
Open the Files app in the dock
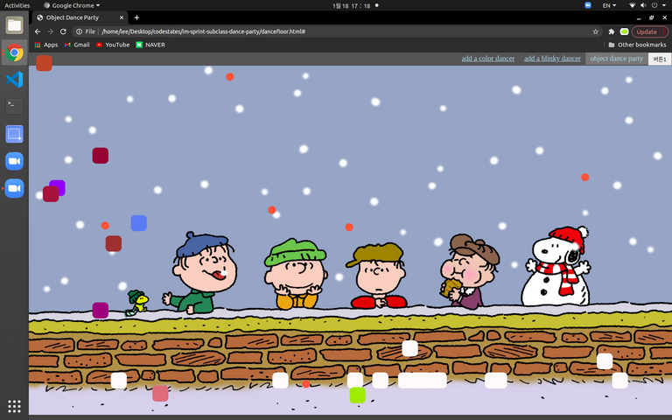(x=14, y=25)
